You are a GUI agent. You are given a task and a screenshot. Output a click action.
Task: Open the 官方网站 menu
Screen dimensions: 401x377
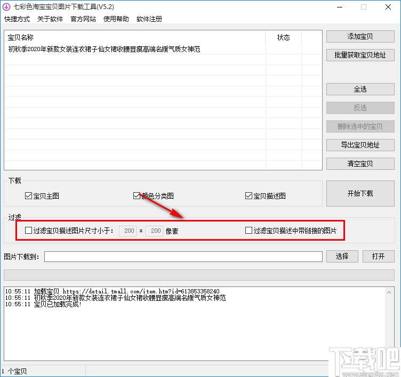83,19
